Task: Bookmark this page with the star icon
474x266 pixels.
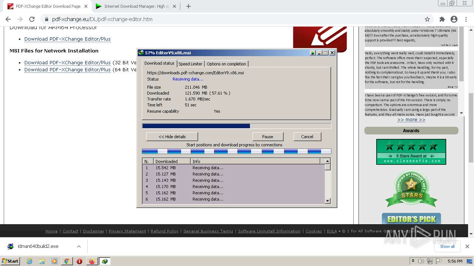Action: coord(427,19)
